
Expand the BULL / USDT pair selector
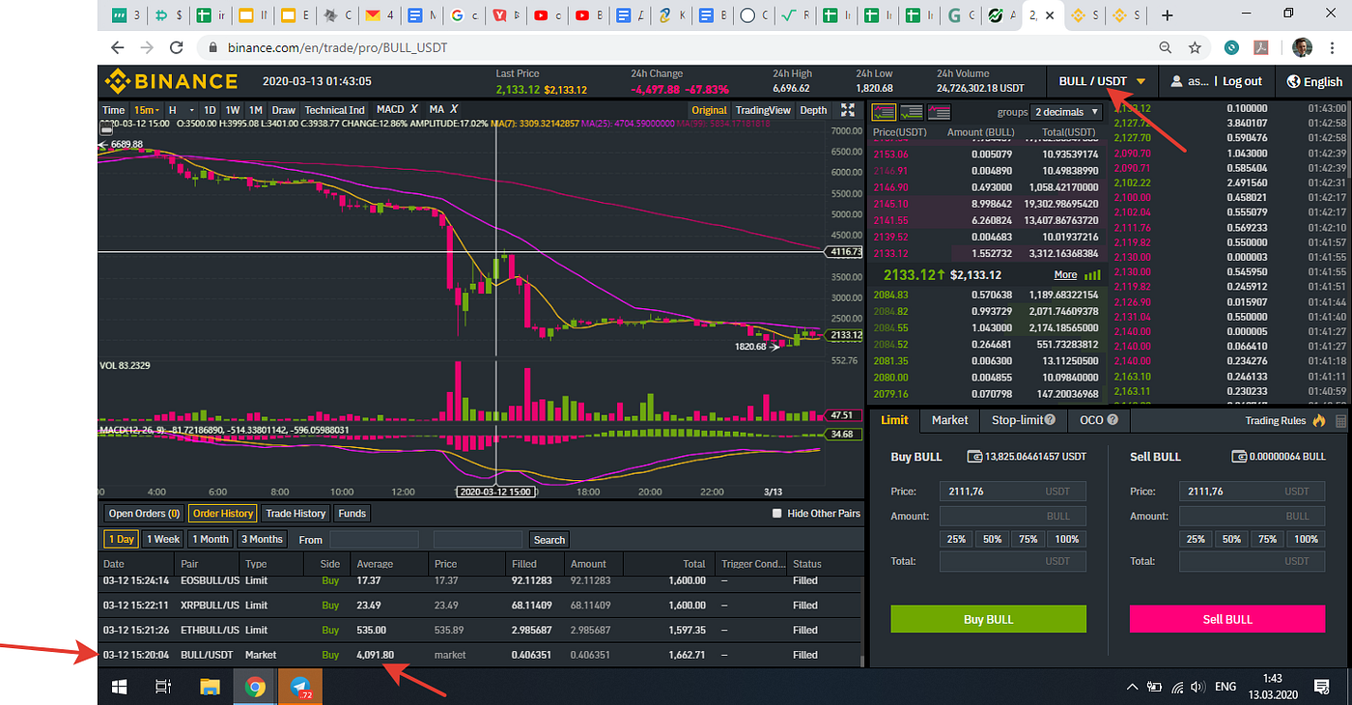[1102, 82]
